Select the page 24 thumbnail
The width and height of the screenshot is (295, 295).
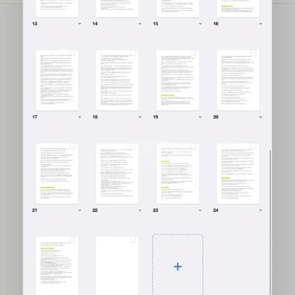coord(238,174)
